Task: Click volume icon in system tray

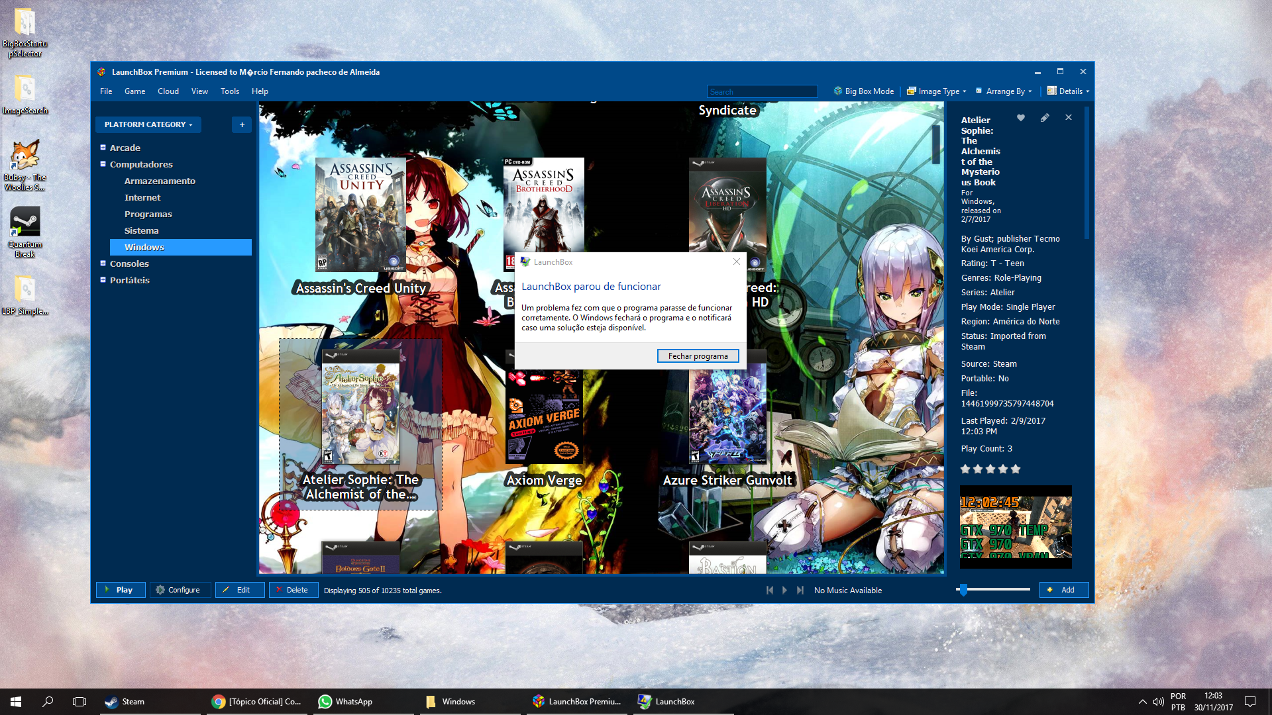Action: tap(1159, 702)
